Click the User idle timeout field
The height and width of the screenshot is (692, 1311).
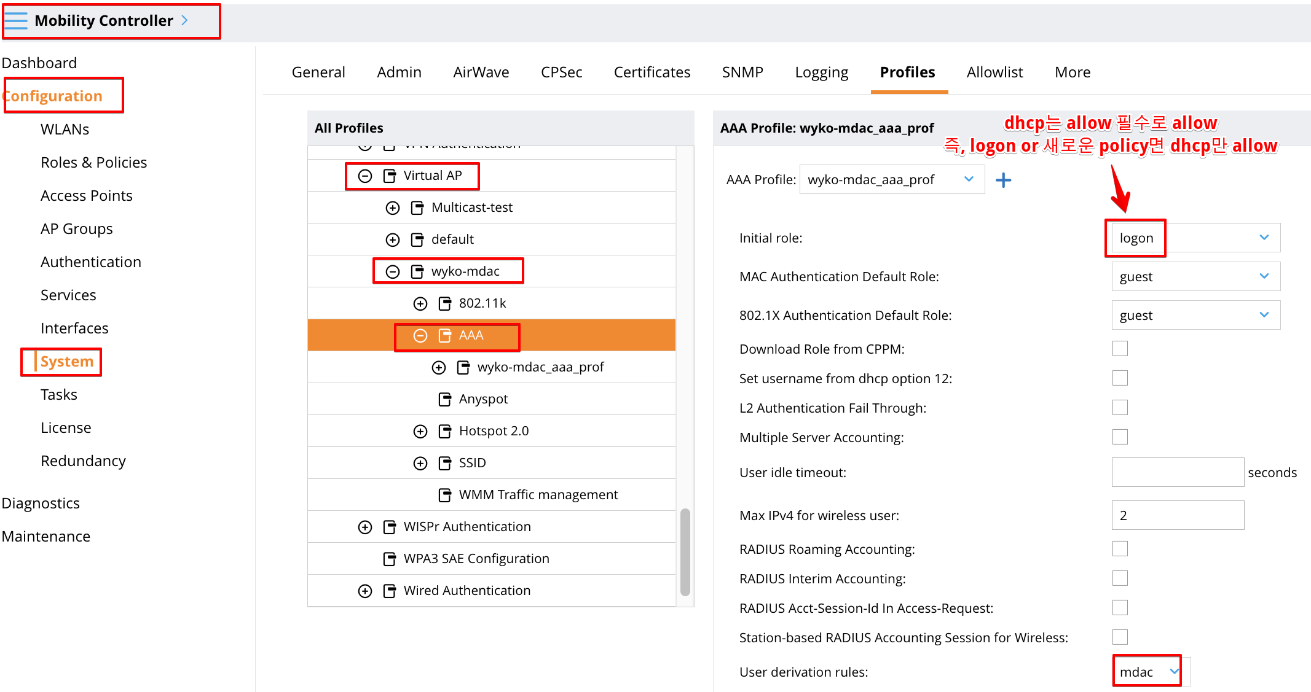tap(1177, 472)
